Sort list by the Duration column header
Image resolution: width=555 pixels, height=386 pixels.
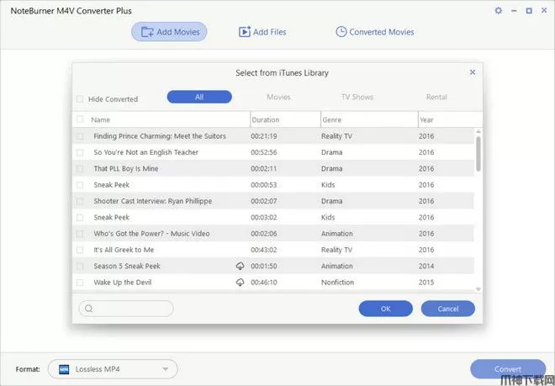click(x=284, y=119)
